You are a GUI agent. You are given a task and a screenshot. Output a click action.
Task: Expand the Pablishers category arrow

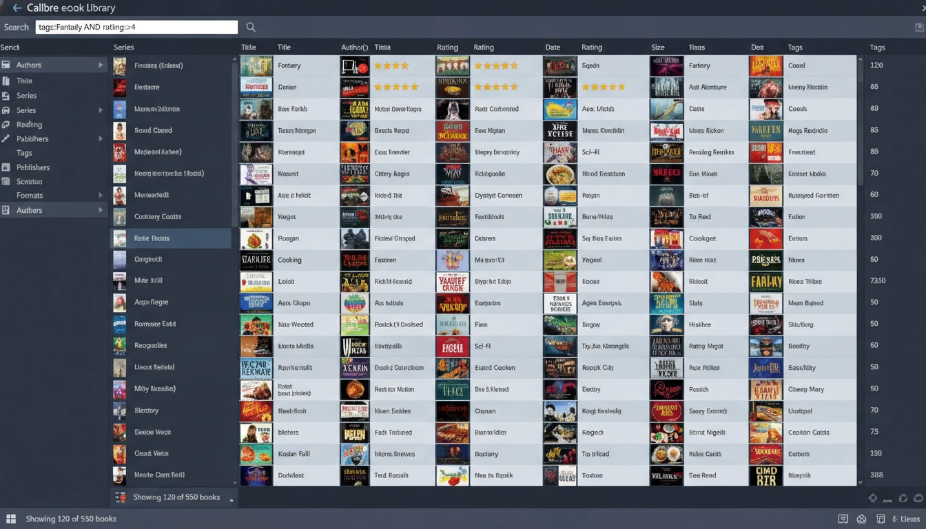coord(101,138)
